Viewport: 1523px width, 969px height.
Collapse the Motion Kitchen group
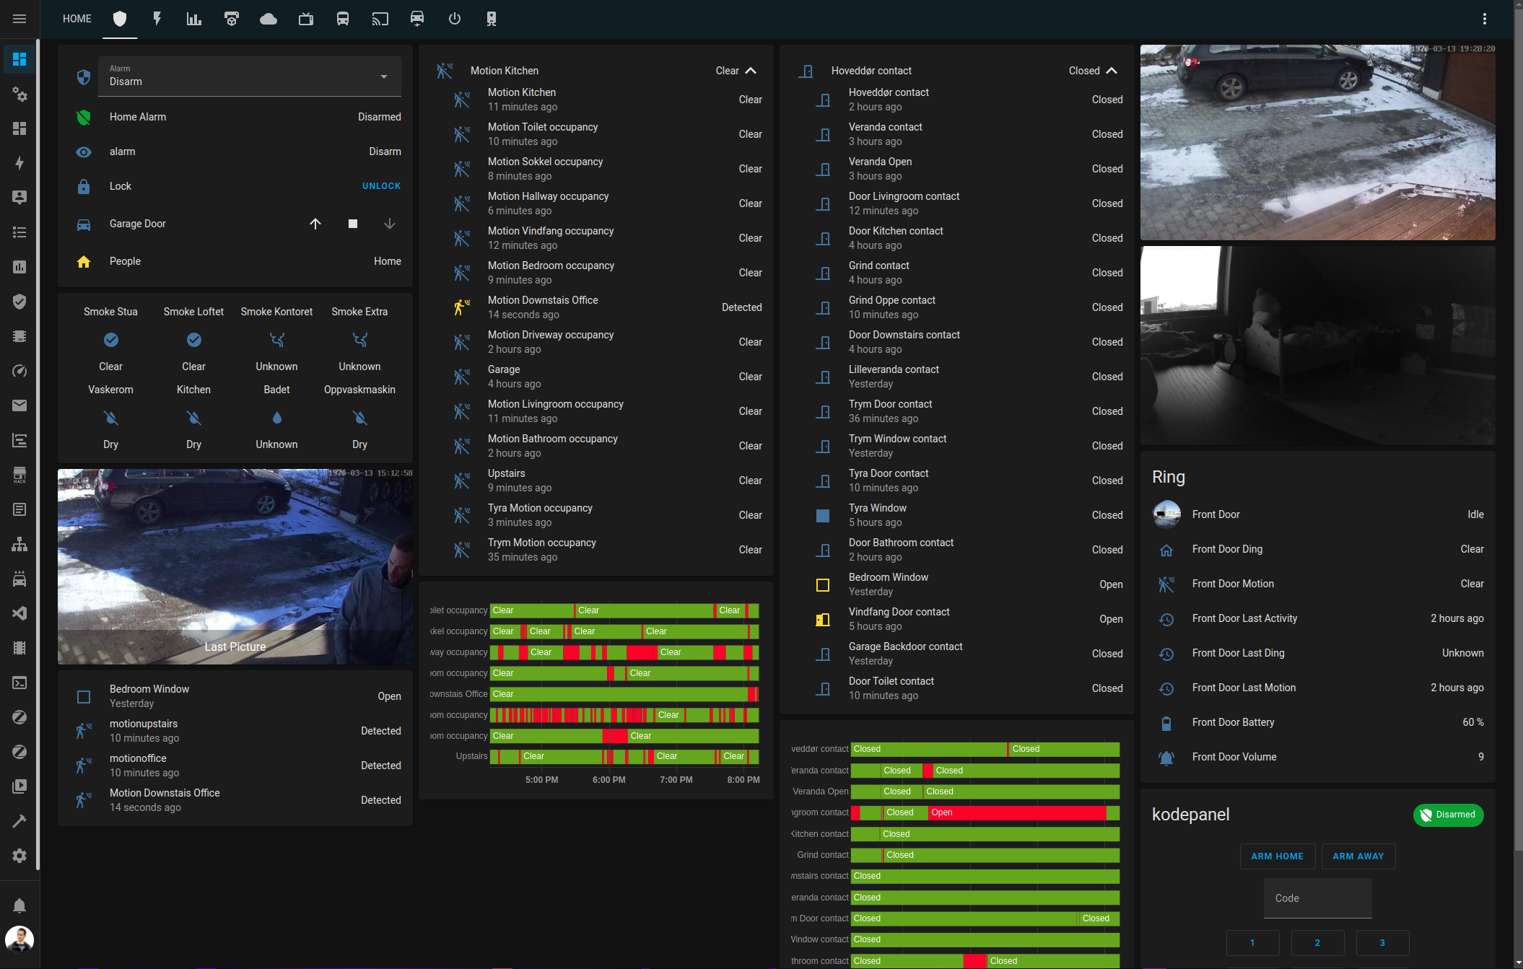point(751,71)
